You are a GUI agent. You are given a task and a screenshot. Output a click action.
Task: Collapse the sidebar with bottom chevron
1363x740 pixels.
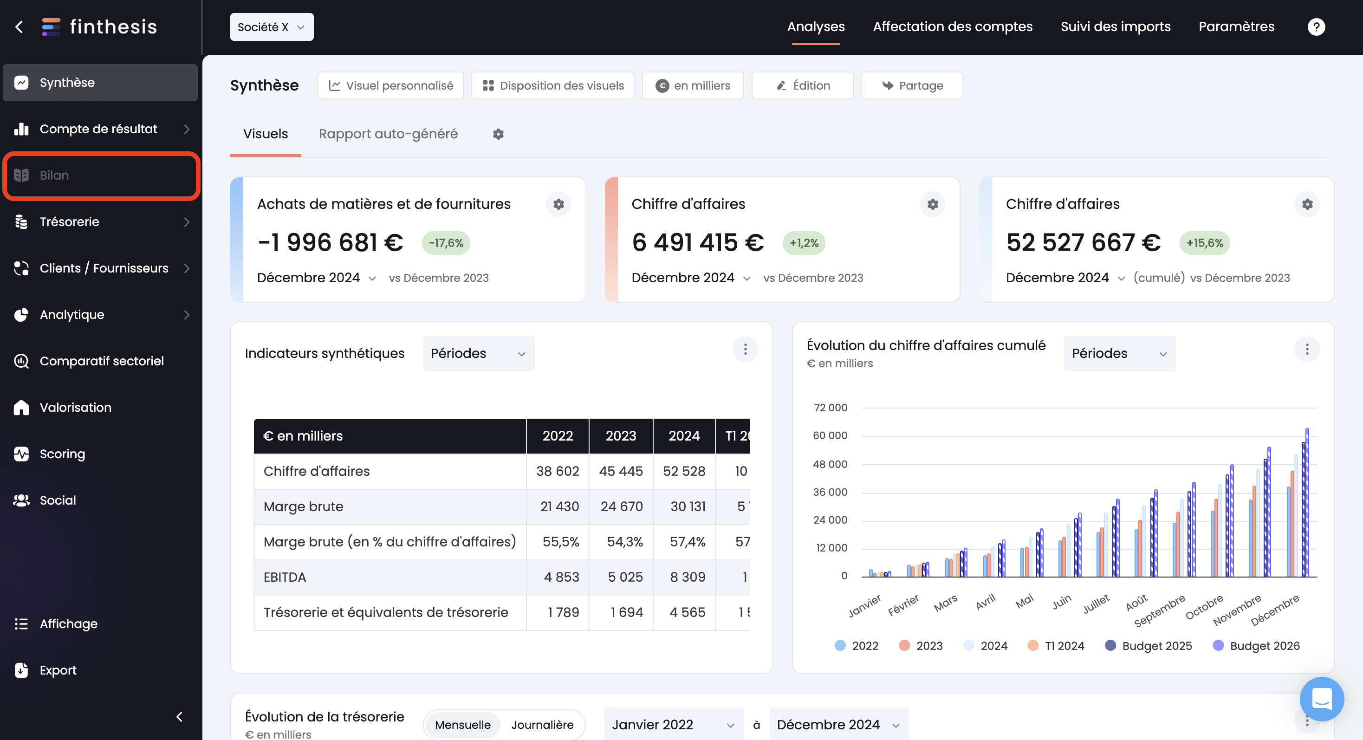point(179,717)
